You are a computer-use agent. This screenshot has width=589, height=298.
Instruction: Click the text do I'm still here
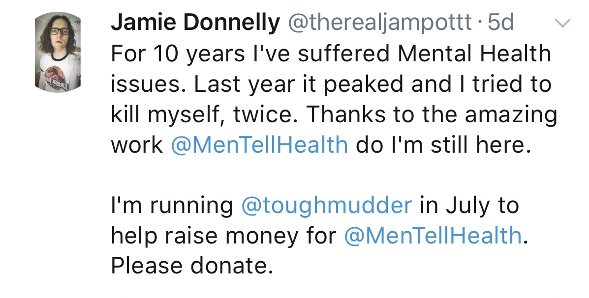pos(444,145)
